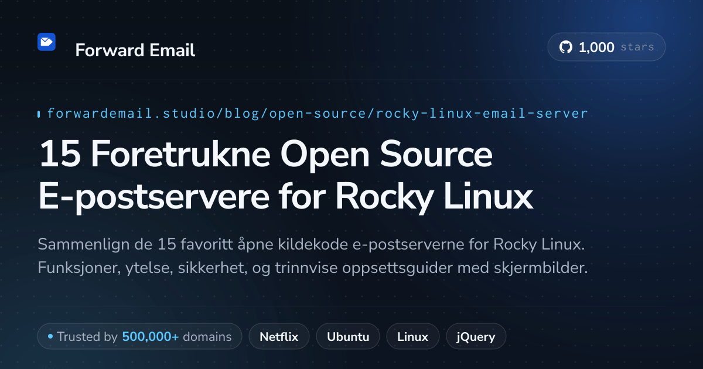Click the 'stars' label text
The image size is (703, 369).
click(637, 47)
